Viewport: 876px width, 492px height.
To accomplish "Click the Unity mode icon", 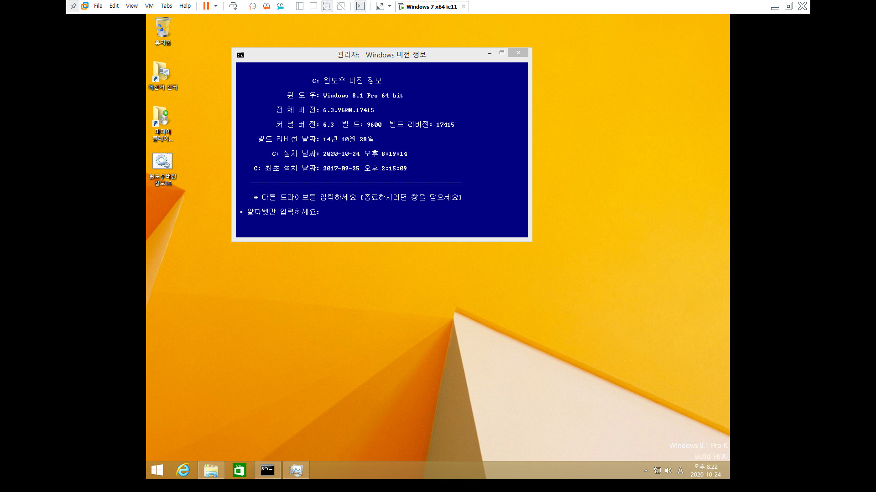I will 341,6.
